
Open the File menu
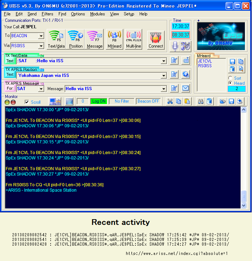pos(7,14)
